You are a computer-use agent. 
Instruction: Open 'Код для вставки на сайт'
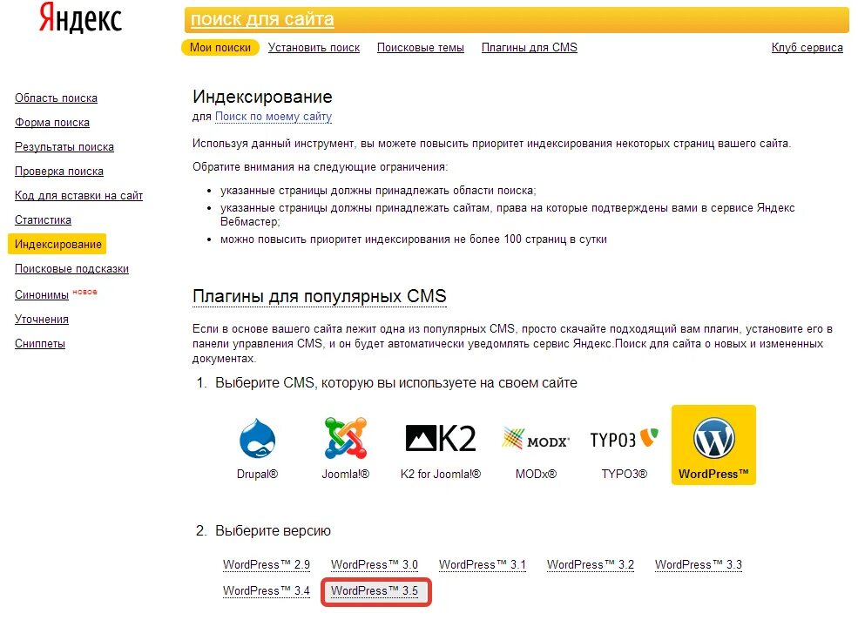(78, 195)
